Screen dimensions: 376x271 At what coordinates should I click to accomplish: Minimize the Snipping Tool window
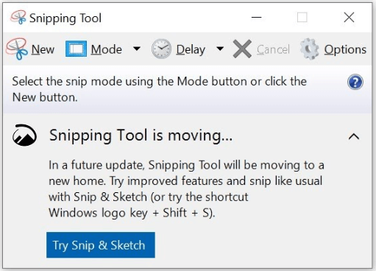click(x=256, y=18)
